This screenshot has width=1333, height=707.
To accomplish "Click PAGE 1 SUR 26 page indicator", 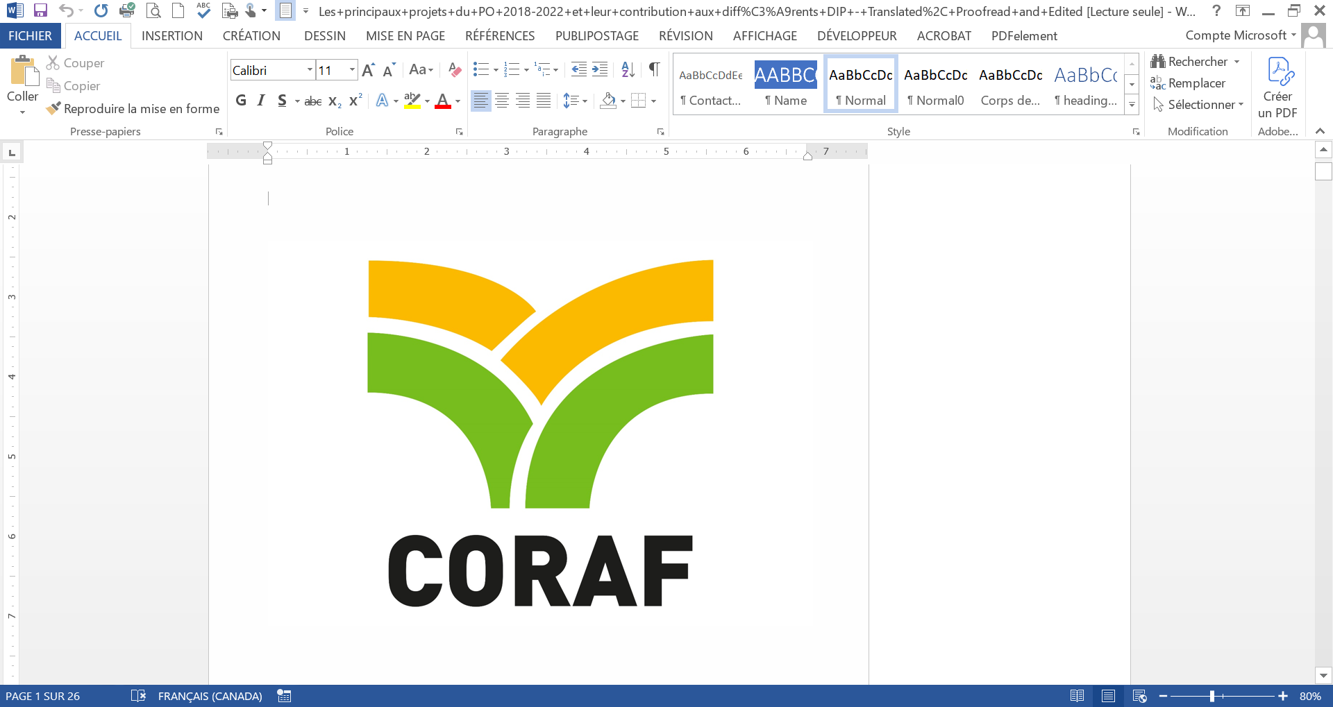I will pos(43,696).
